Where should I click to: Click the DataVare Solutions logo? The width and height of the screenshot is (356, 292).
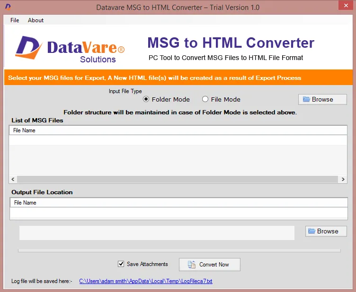[x=70, y=49]
